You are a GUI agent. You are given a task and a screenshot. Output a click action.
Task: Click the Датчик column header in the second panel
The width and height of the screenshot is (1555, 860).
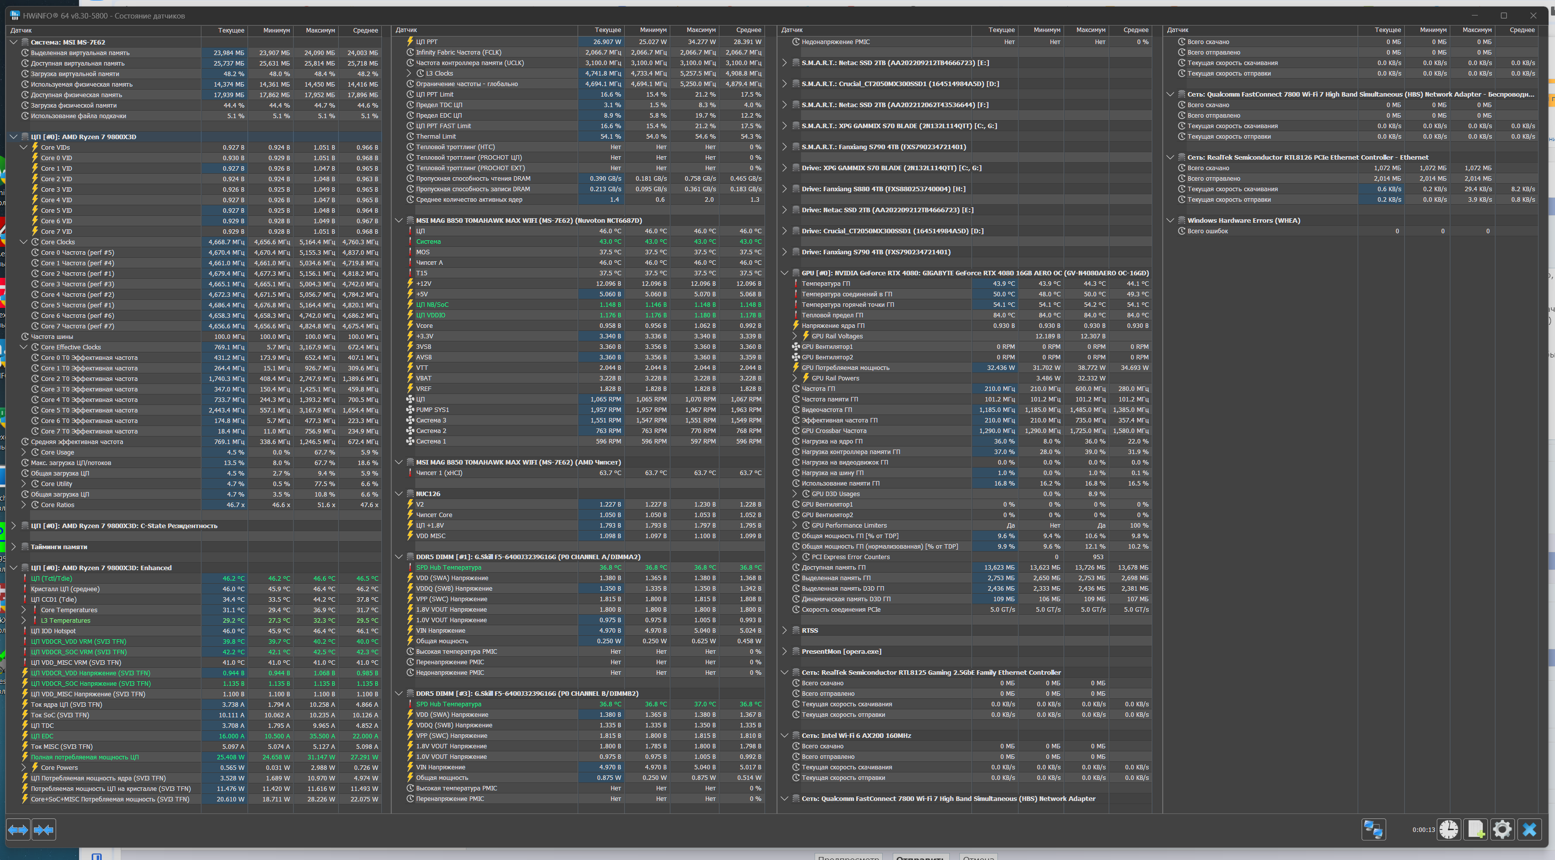pyautogui.click(x=406, y=30)
